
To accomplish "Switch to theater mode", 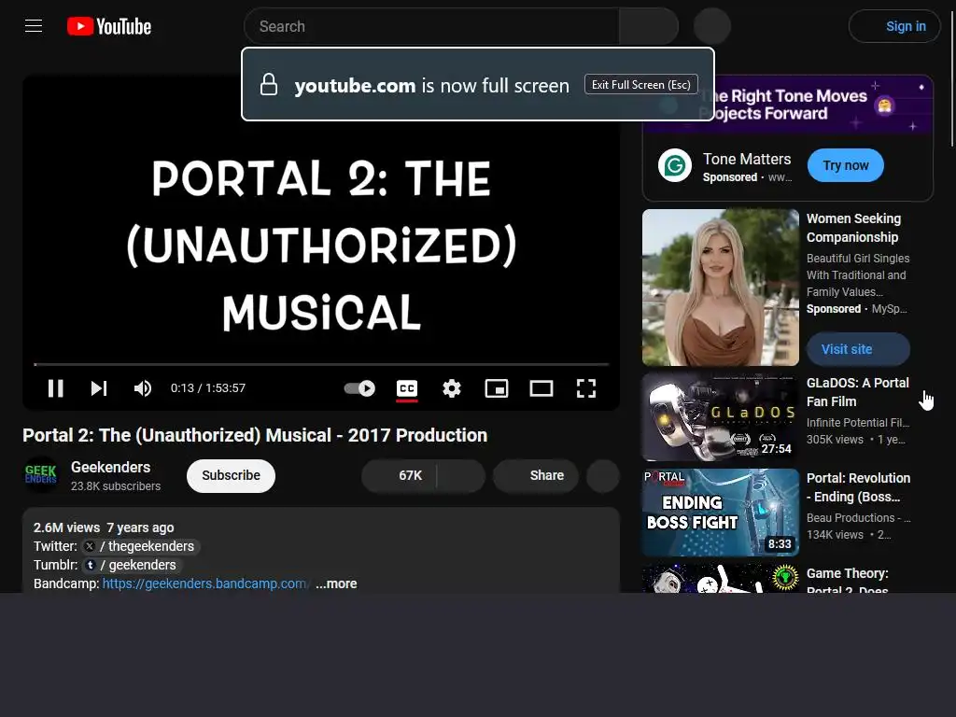I will (541, 388).
